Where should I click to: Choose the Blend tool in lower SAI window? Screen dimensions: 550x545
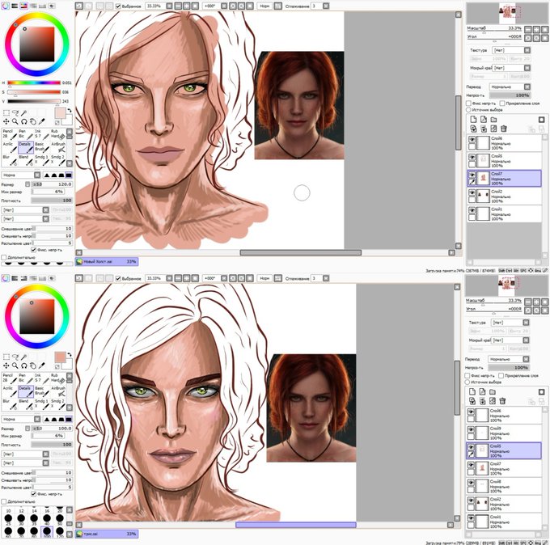pyautogui.click(x=26, y=404)
